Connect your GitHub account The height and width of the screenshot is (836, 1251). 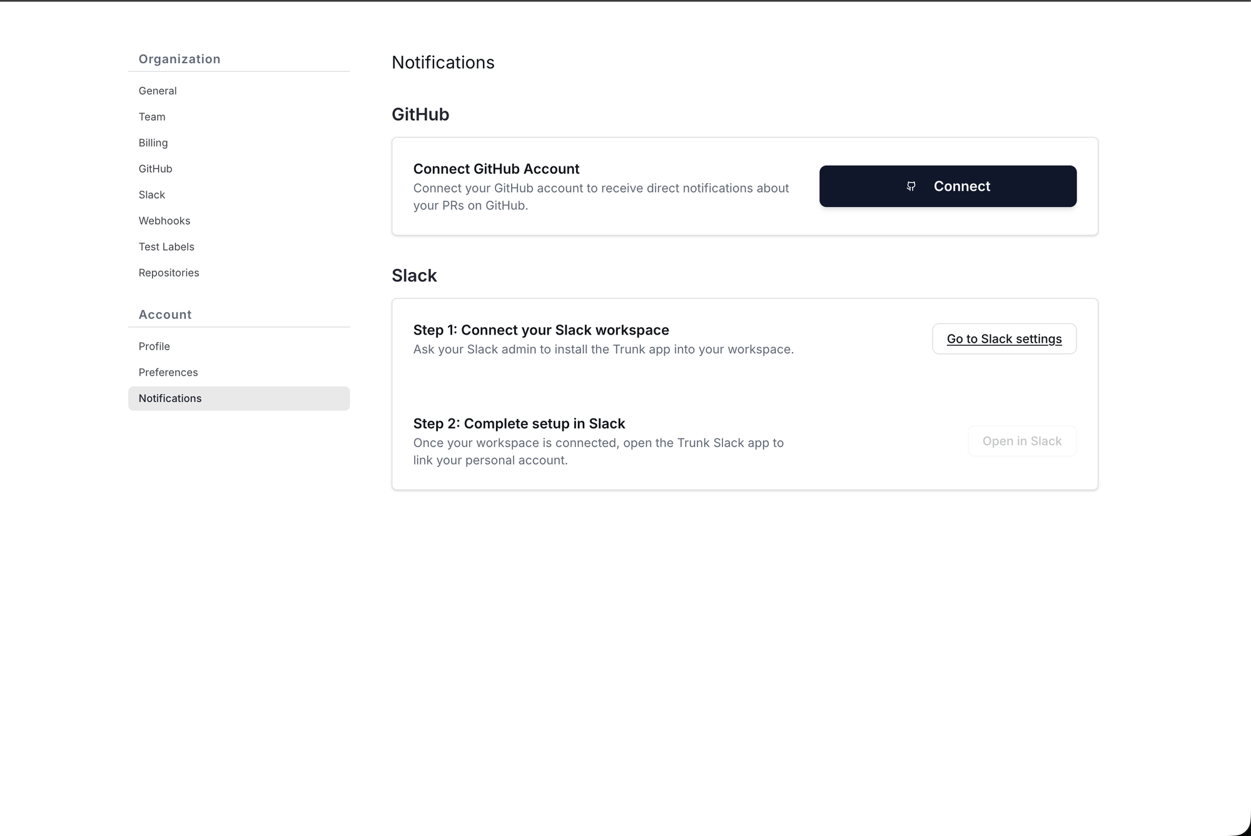click(948, 186)
